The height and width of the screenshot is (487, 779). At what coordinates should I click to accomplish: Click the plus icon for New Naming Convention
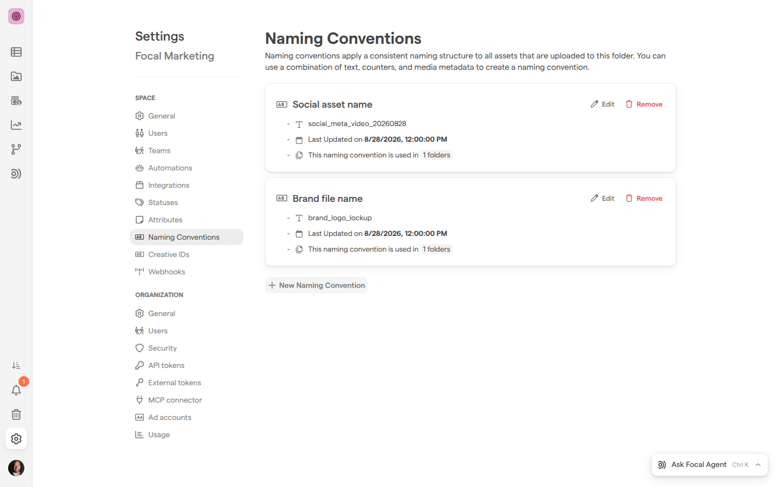(272, 285)
